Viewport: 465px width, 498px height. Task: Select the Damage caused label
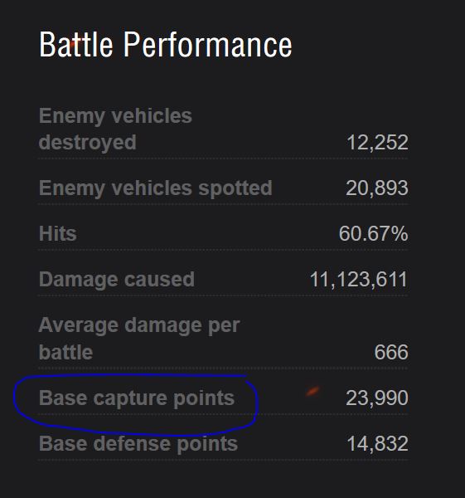pos(116,280)
